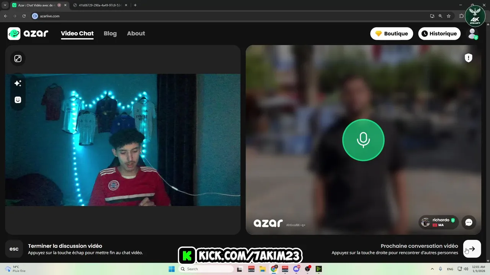Open Task View from the taskbar
The height and width of the screenshot is (275, 490).
pyautogui.click(x=240, y=269)
